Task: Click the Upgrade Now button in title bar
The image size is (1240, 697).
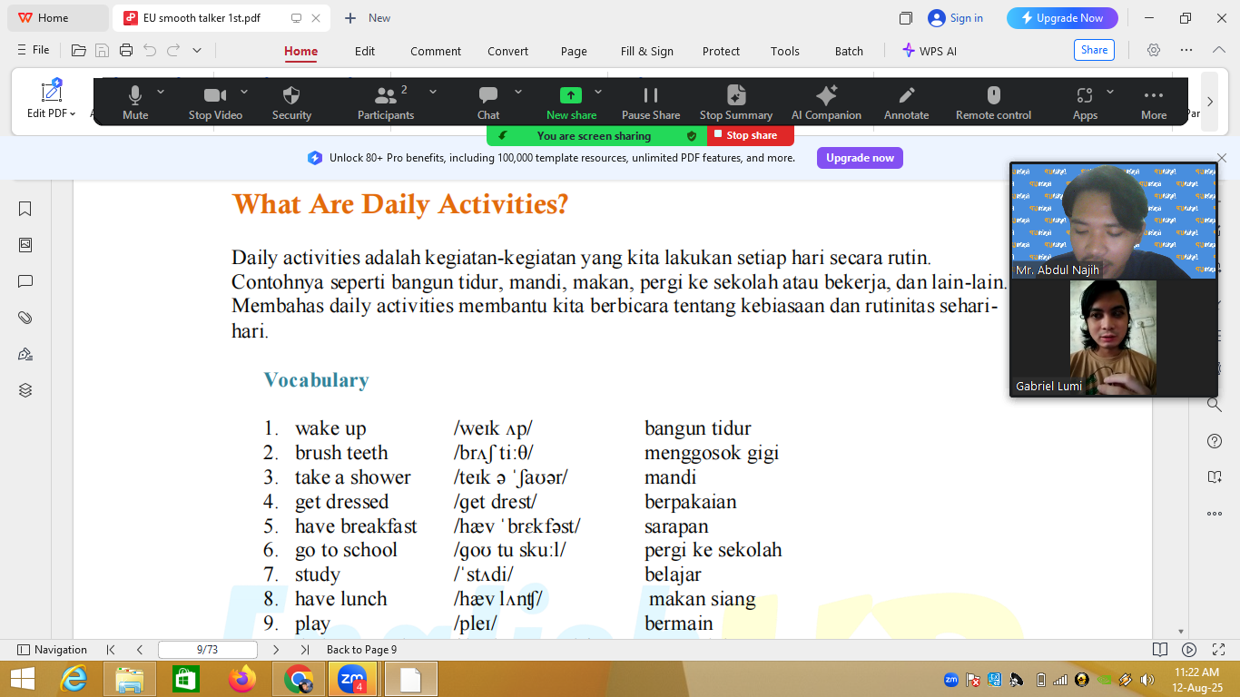Action: pos(1062,18)
